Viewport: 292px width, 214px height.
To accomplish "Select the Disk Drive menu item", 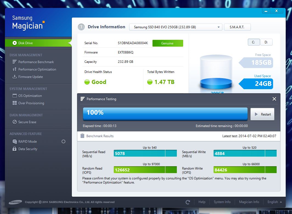I will pos(38,43).
